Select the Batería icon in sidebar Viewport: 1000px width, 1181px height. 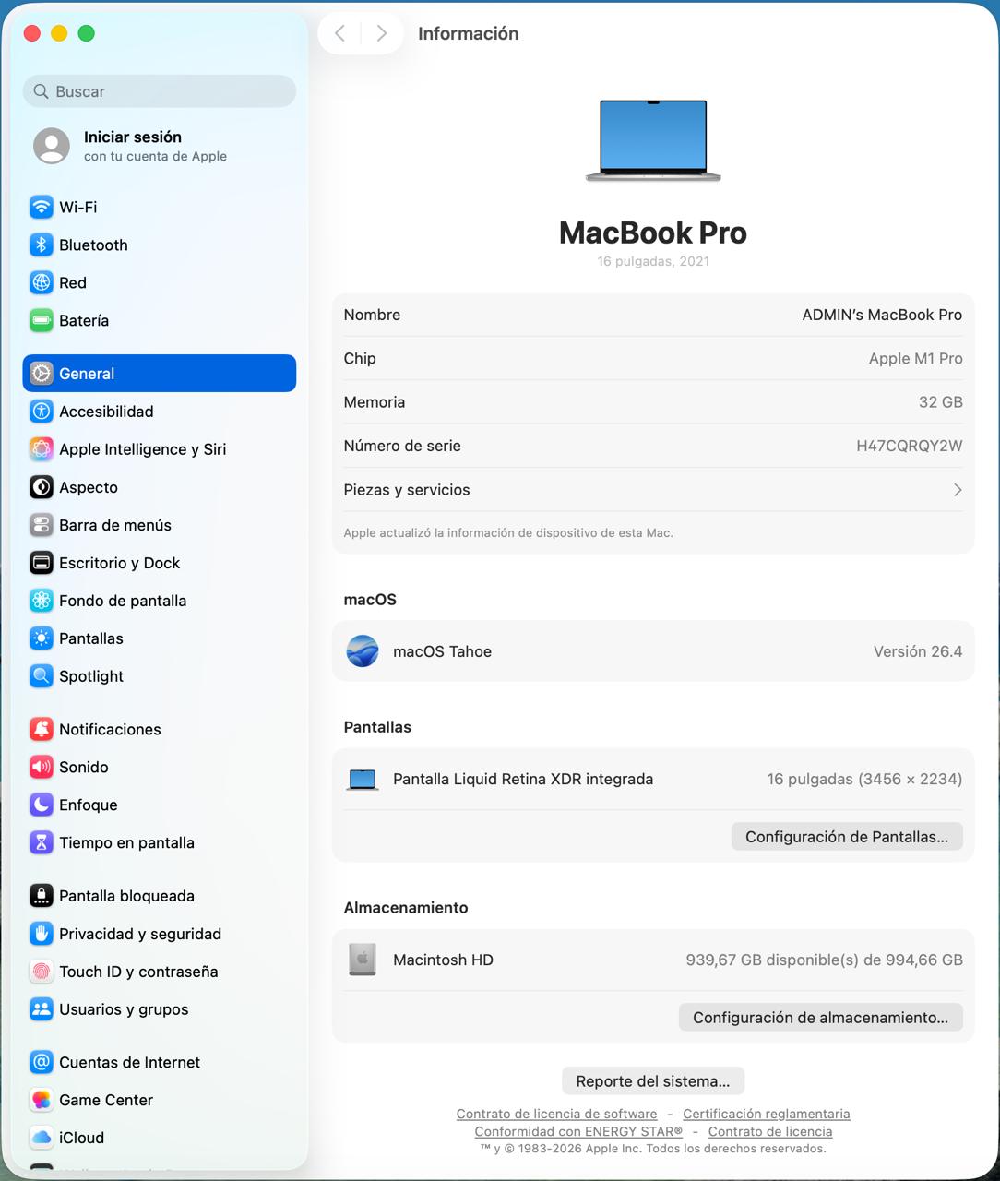41,320
